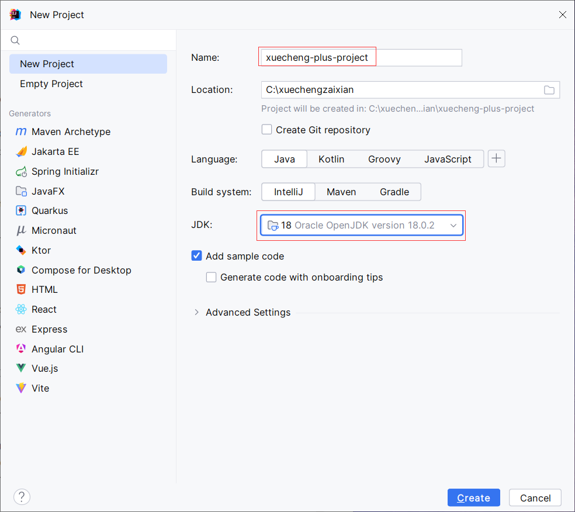Click the Vite logo icon
575x512 pixels.
(21, 388)
